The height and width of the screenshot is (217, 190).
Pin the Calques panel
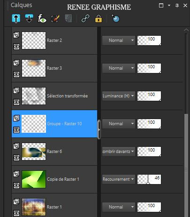pyautogui.click(x=177, y=6)
